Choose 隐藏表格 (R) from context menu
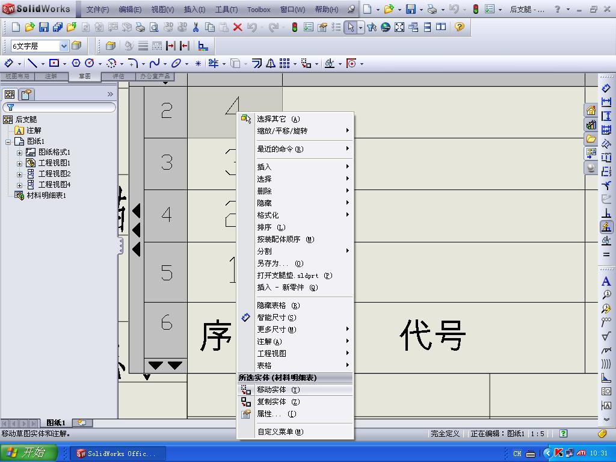The image size is (616, 462). pos(295,306)
